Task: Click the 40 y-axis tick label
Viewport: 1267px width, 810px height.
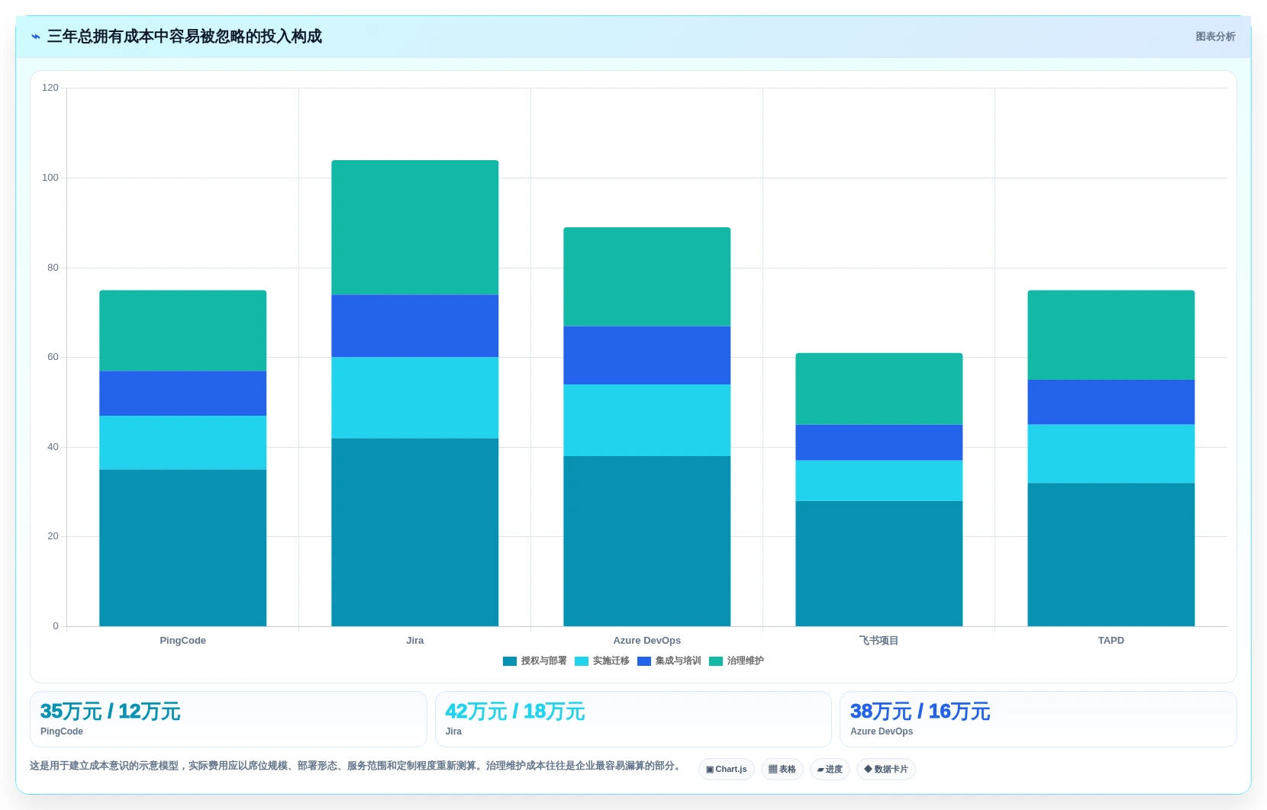Action: coord(53,447)
